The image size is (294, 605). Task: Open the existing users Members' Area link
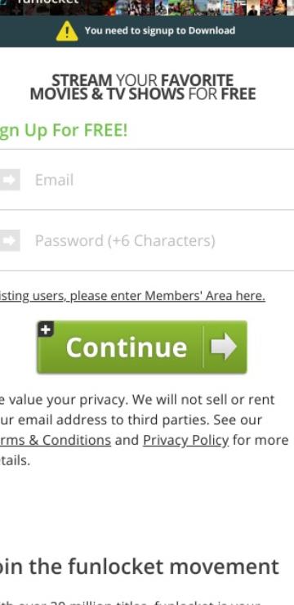132,296
